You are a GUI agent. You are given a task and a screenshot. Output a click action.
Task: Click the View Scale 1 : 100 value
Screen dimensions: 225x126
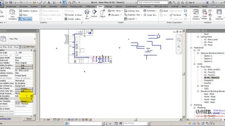[24, 53]
